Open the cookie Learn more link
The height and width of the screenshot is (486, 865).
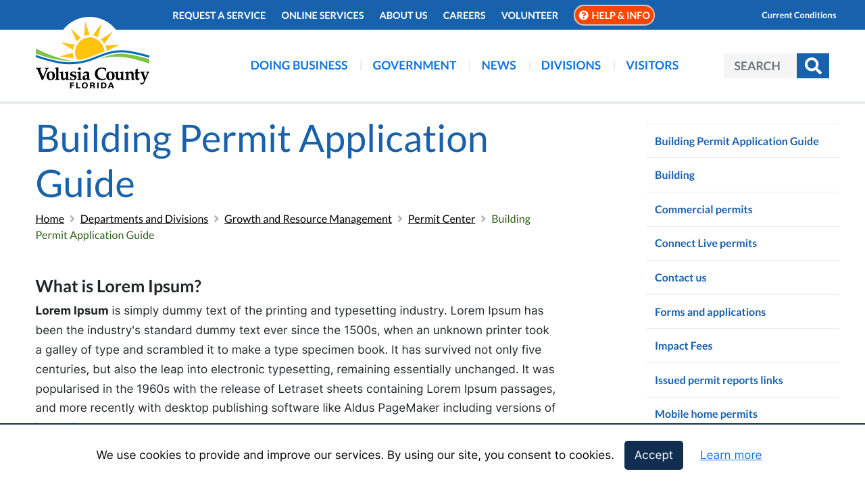tap(731, 455)
